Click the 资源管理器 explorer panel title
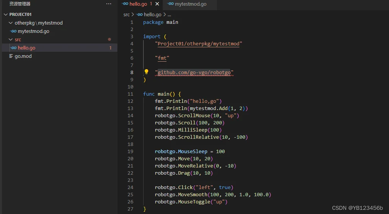This screenshot has width=389, height=214. point(20,4)
